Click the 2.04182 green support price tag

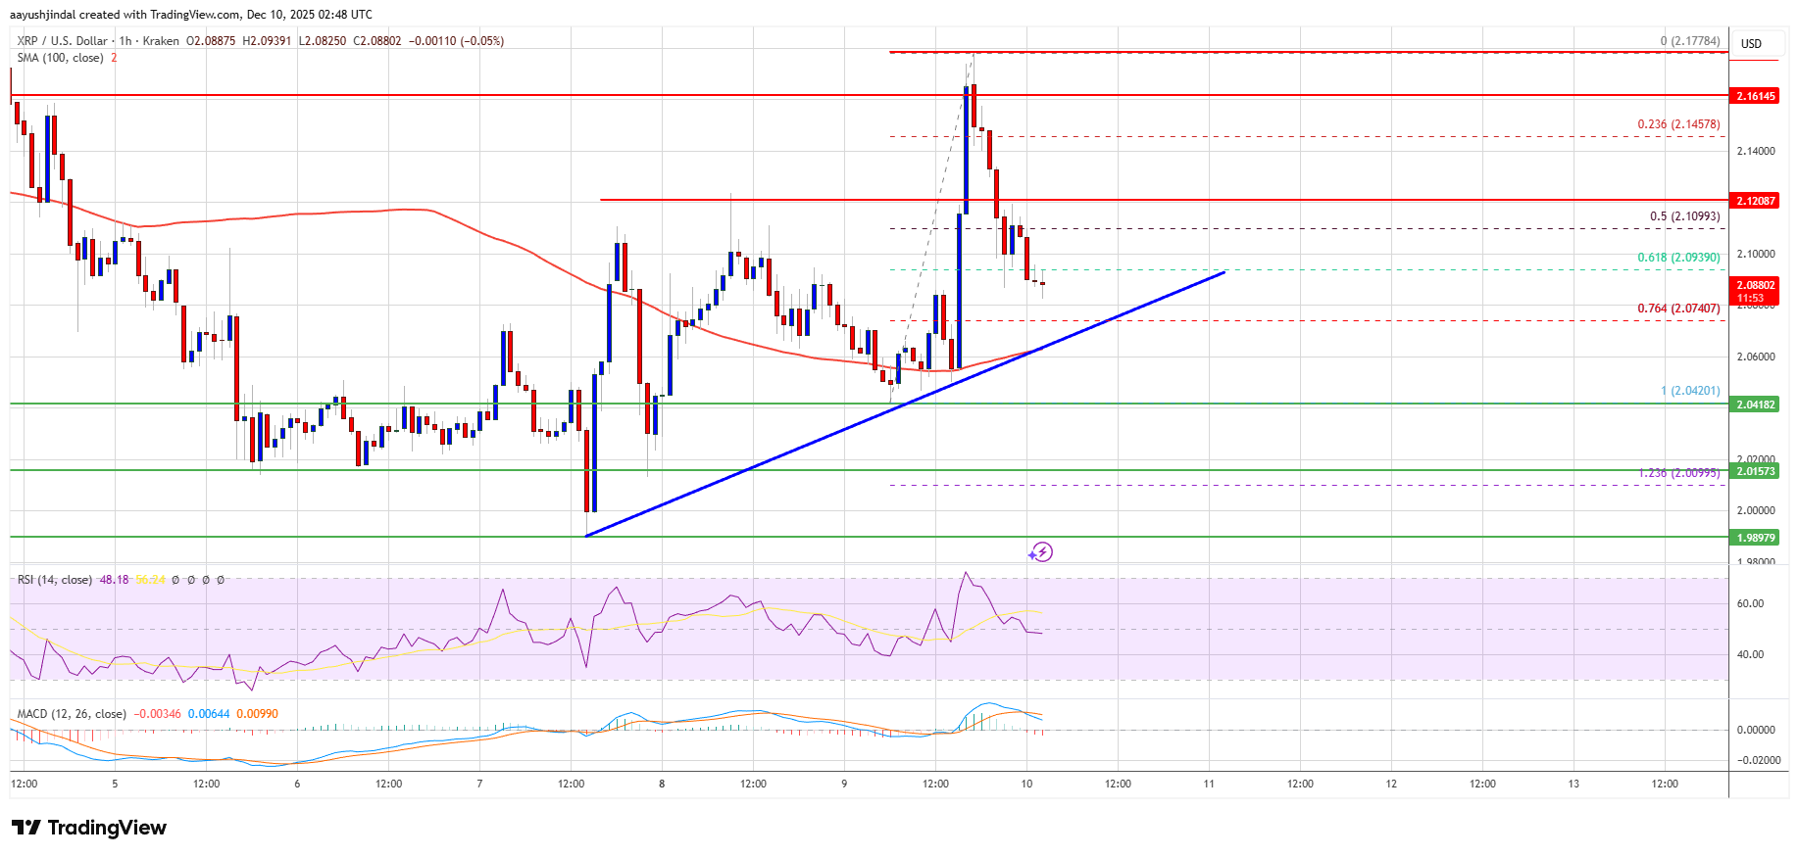click(1755, 405)
